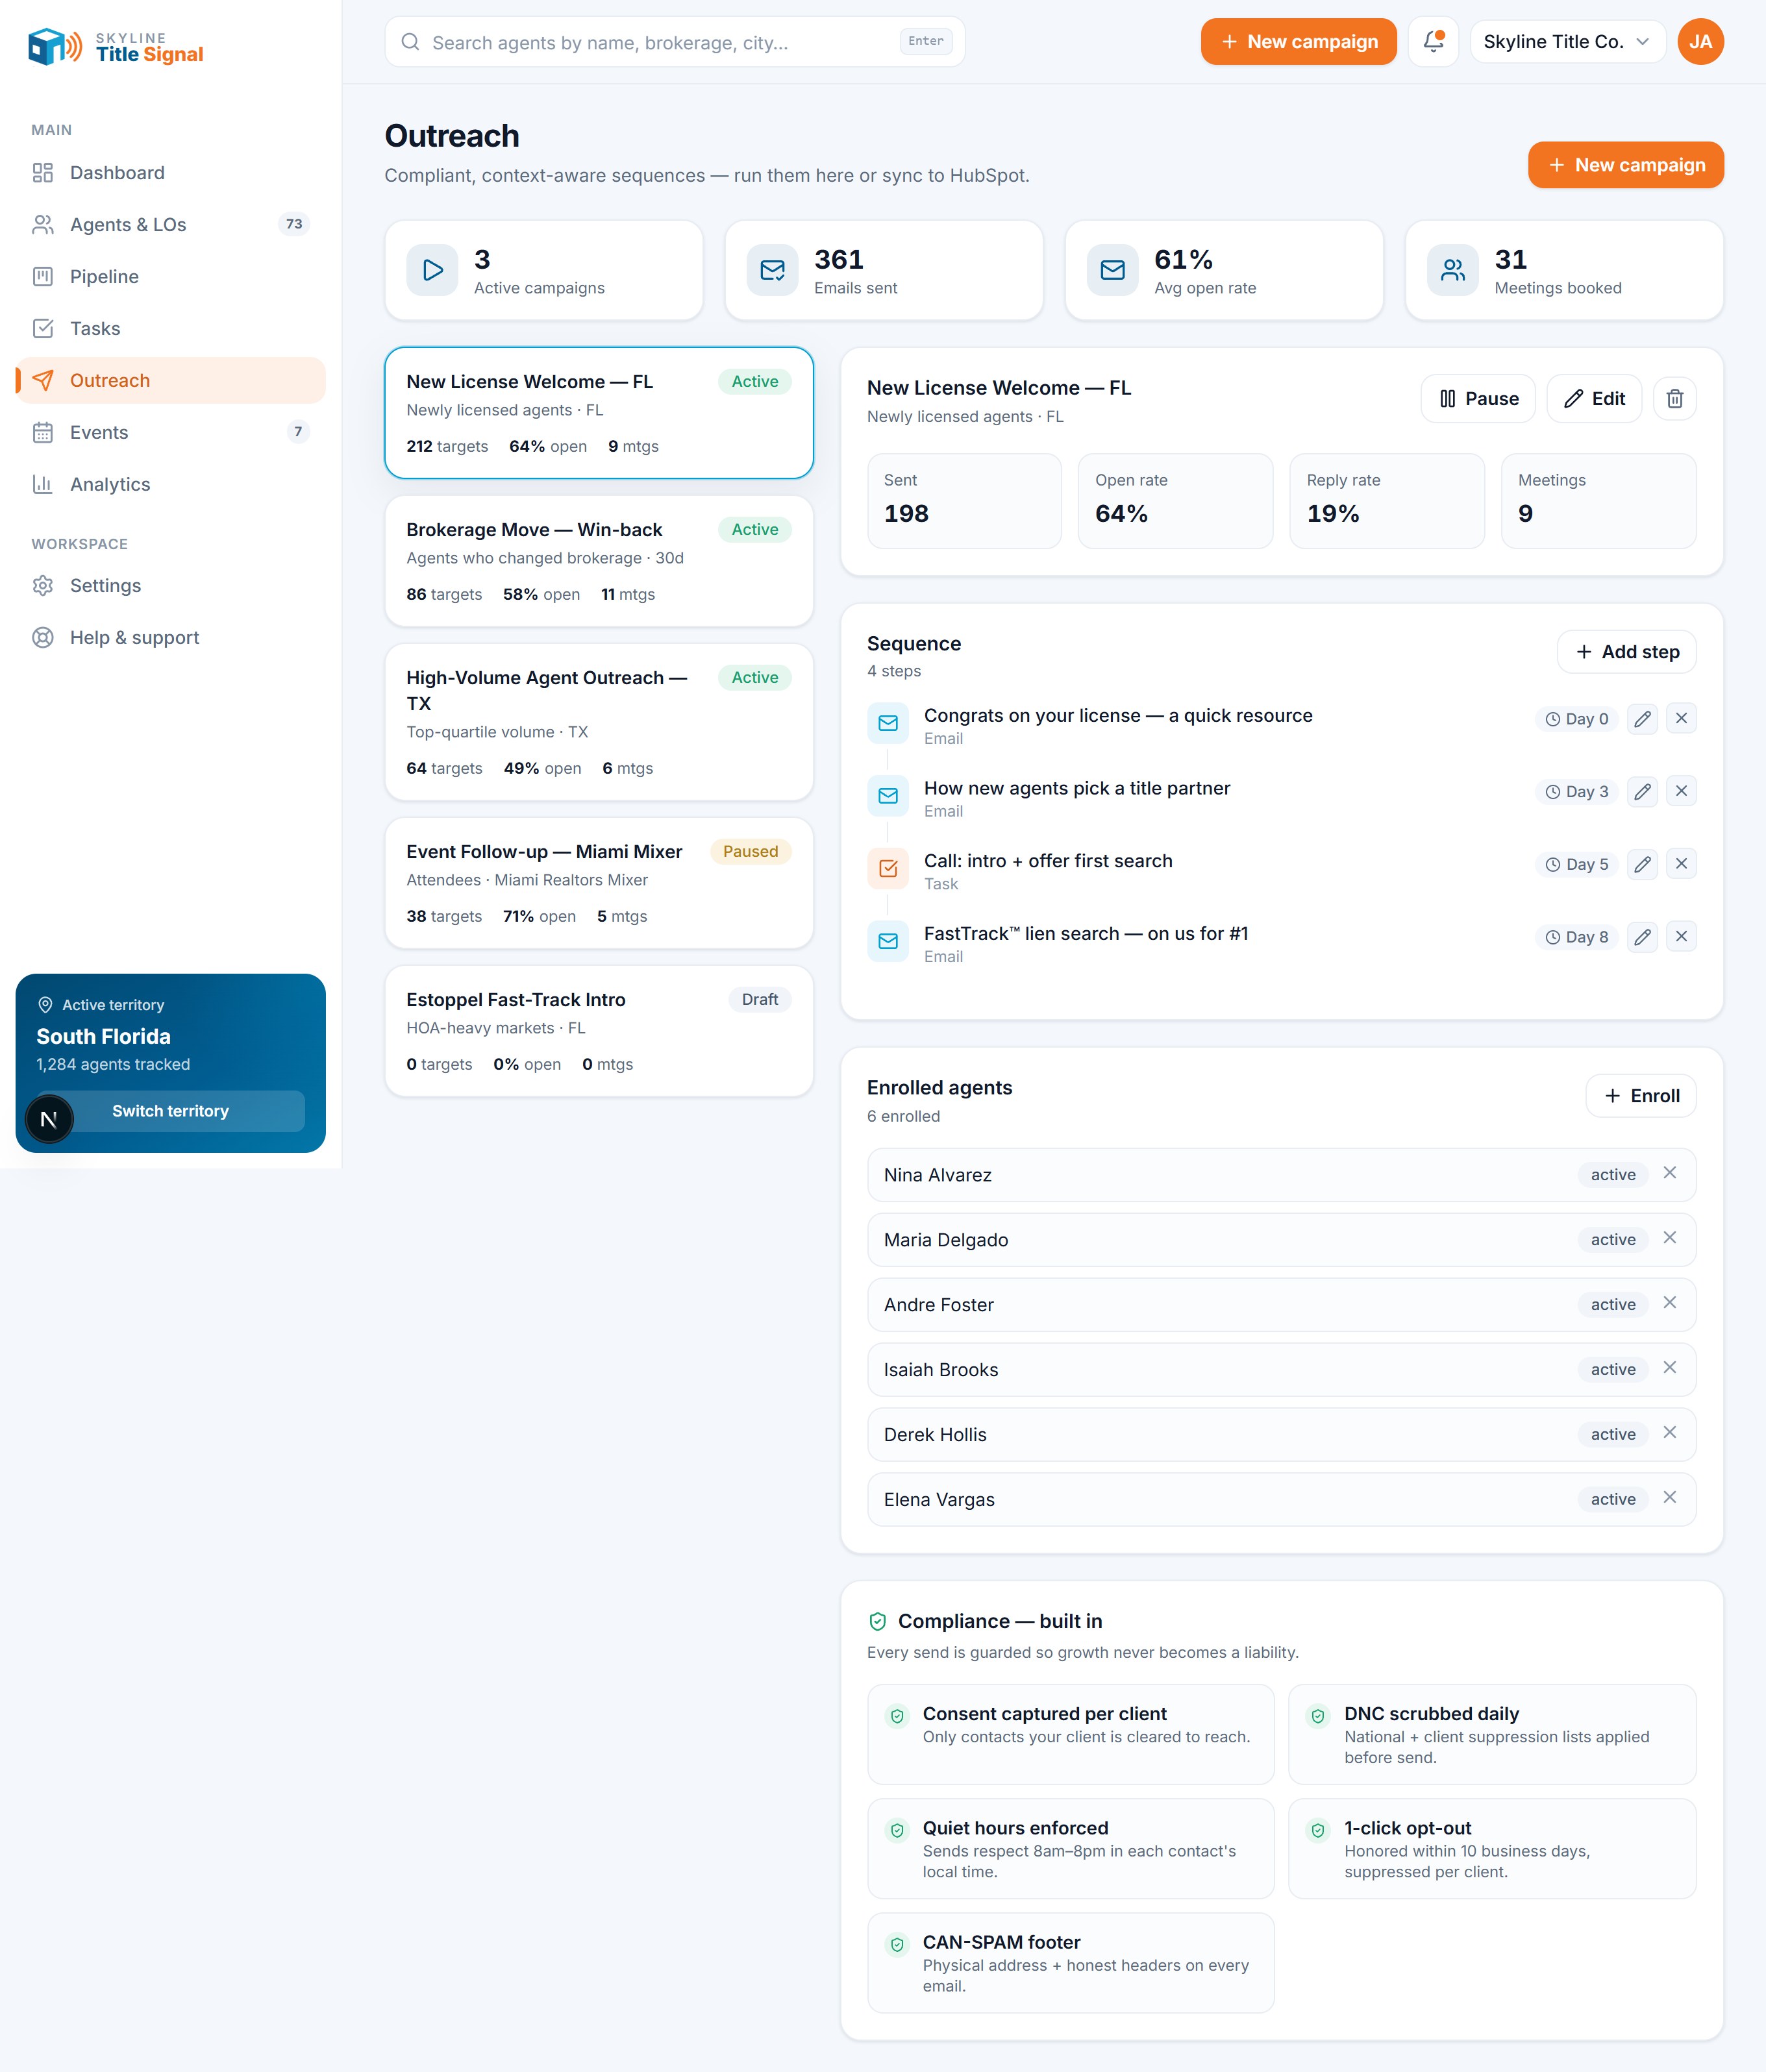The image size is (1766, 2072).
Task: Select the Brokerage Move — Win-back campaign
Action: [x=599, y=561]
